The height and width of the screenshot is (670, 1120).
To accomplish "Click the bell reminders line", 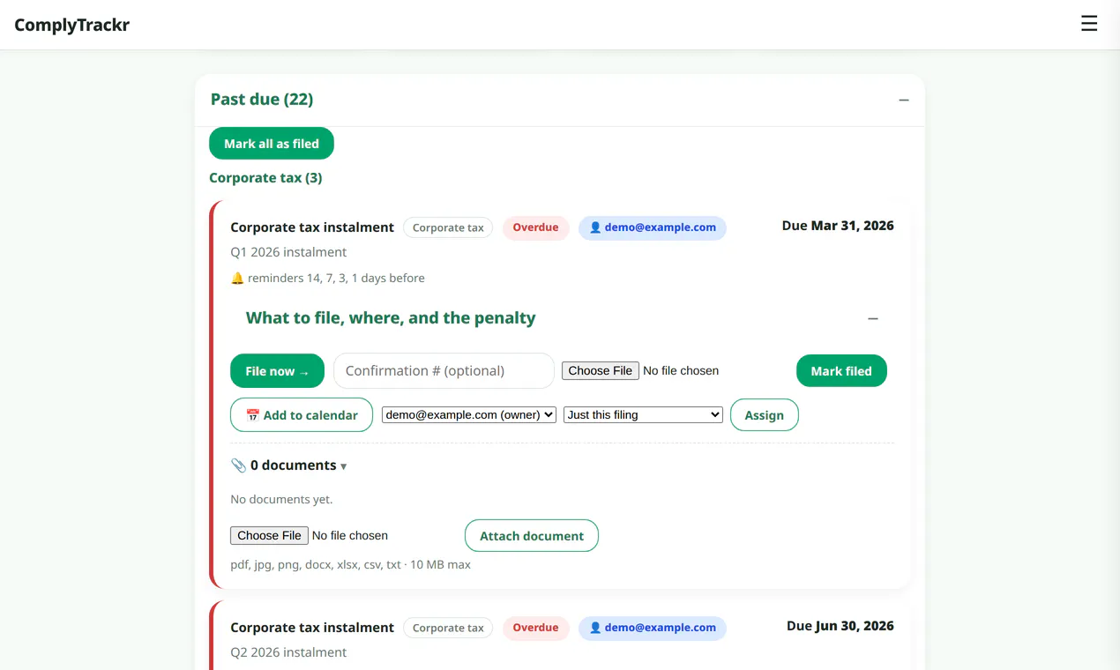I will pyautogui.click(x=327, y=278).
